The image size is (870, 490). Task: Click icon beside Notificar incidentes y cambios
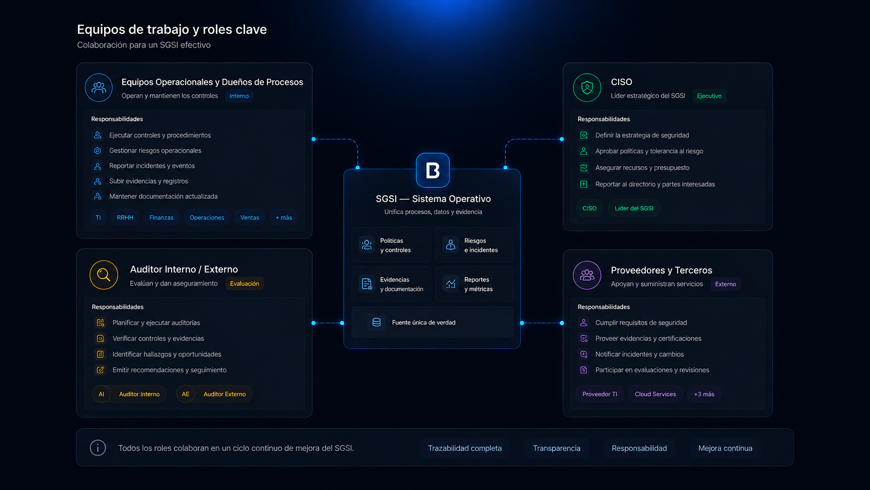[584, 354]
